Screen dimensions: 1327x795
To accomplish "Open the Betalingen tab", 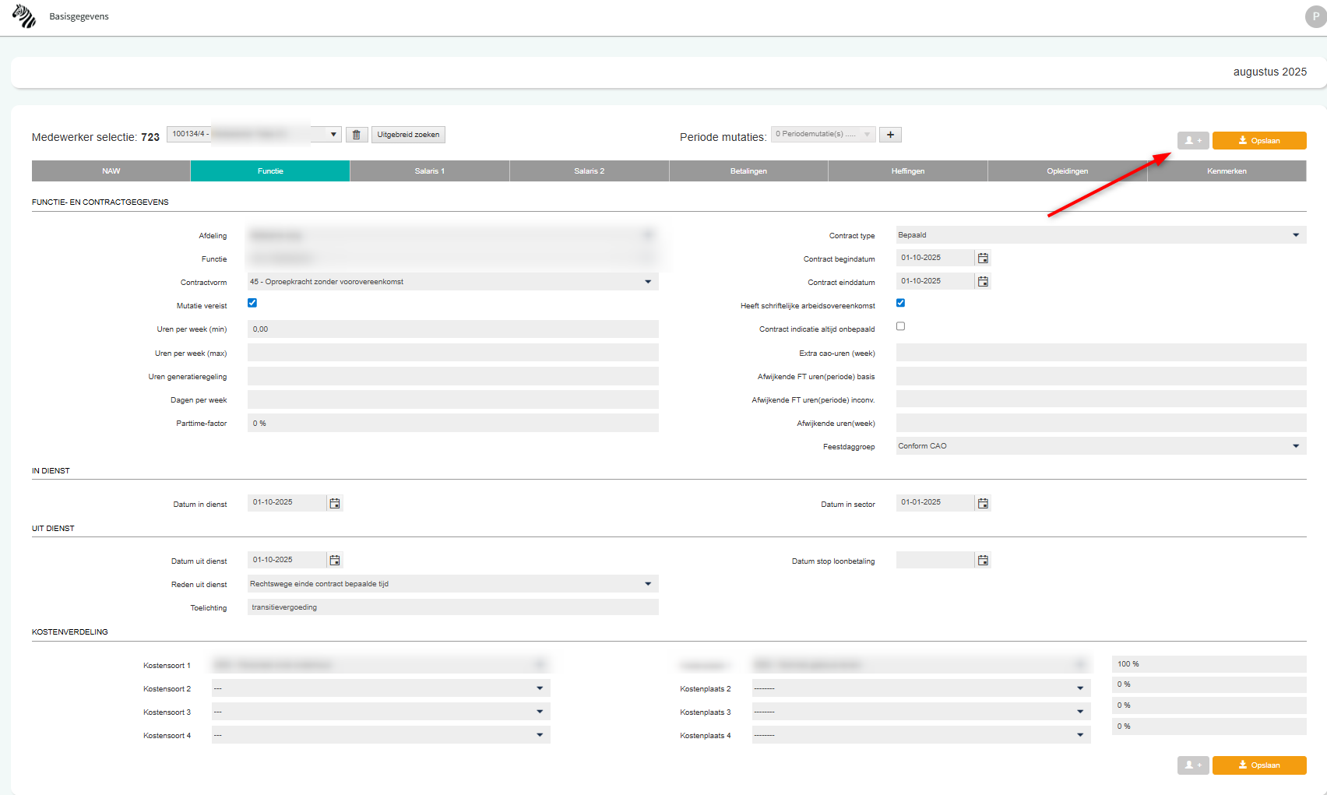I will (x=748, y=171).
